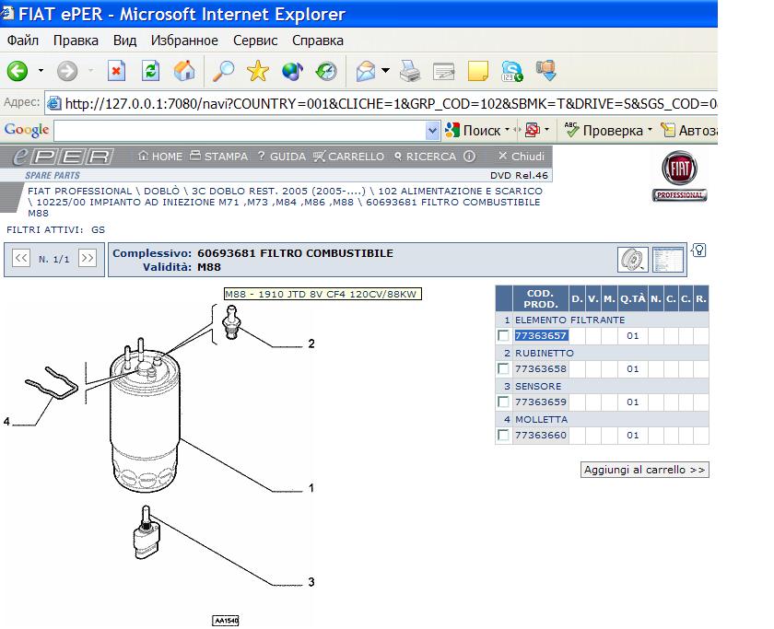Click the table list view icon

pos(667,260)
